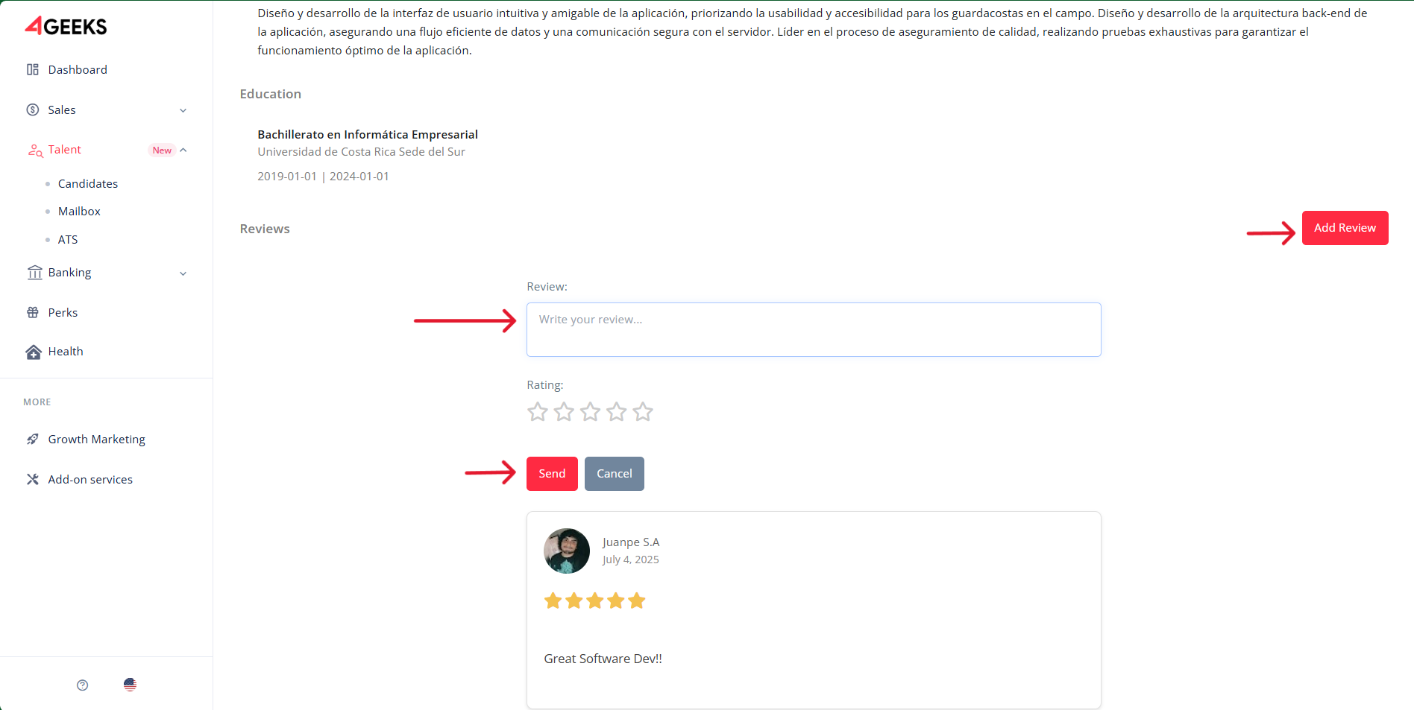Go to the Mailbox section

[79, 211]
